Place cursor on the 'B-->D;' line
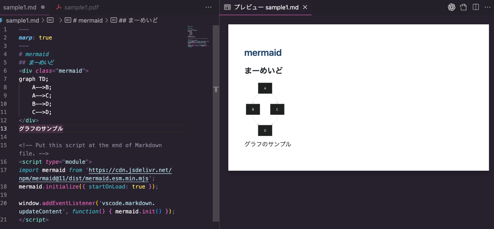The height and width of the screenshot is (229, 494). 42,104
